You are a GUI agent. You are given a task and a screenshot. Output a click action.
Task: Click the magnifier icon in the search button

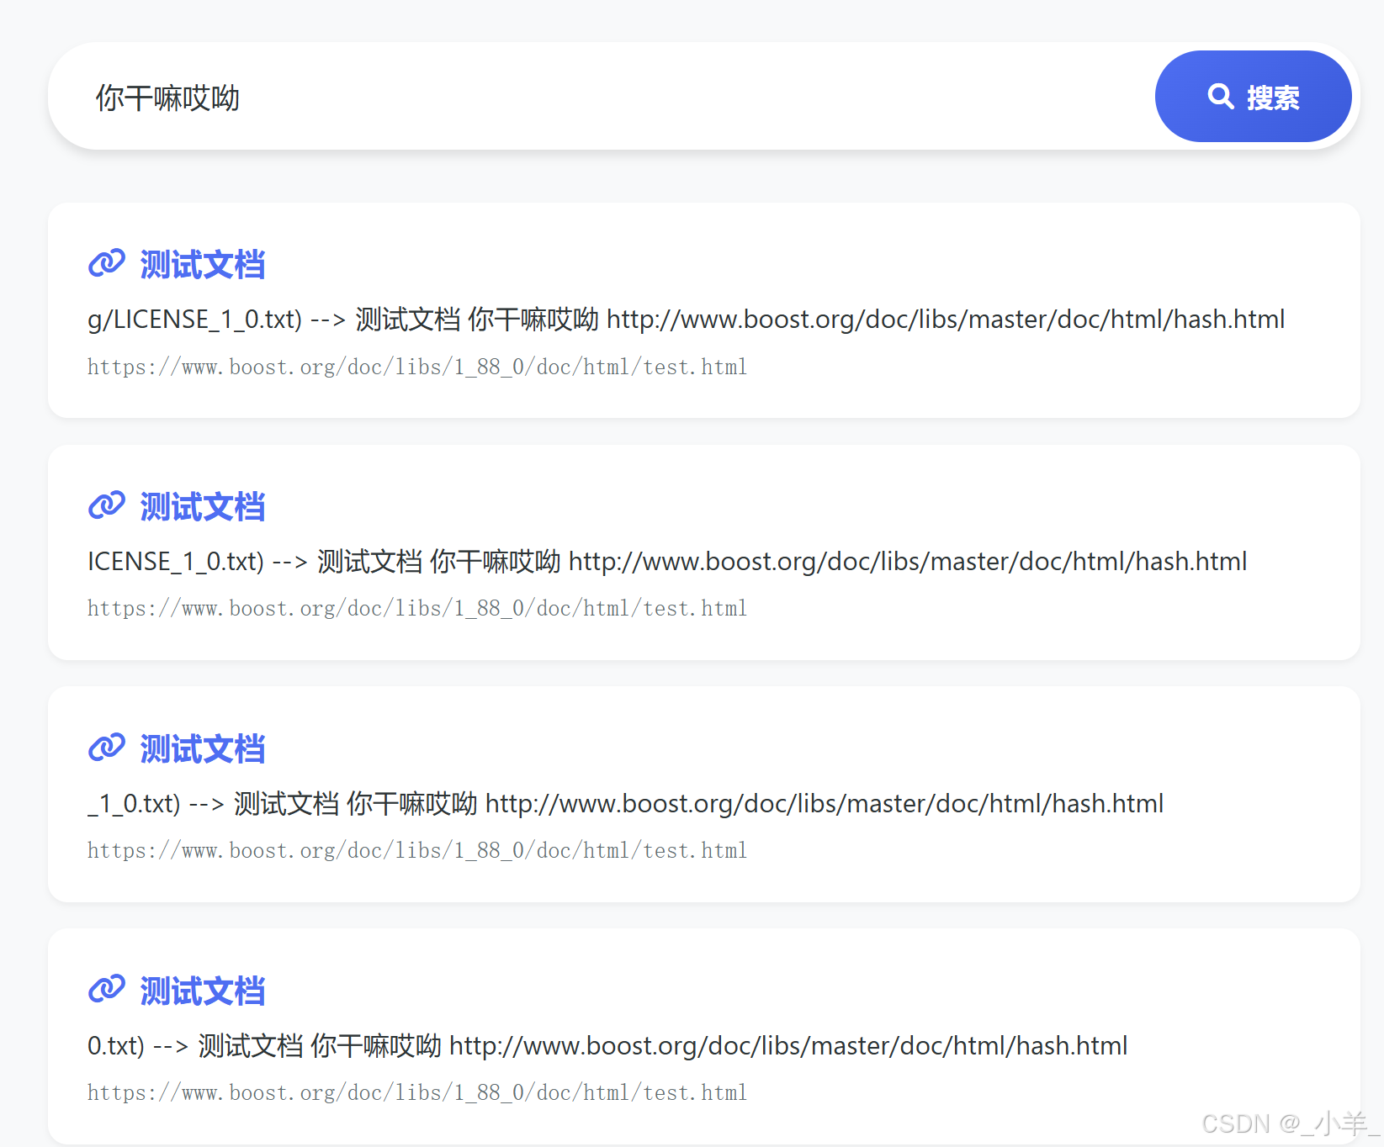click(1221, 97)
